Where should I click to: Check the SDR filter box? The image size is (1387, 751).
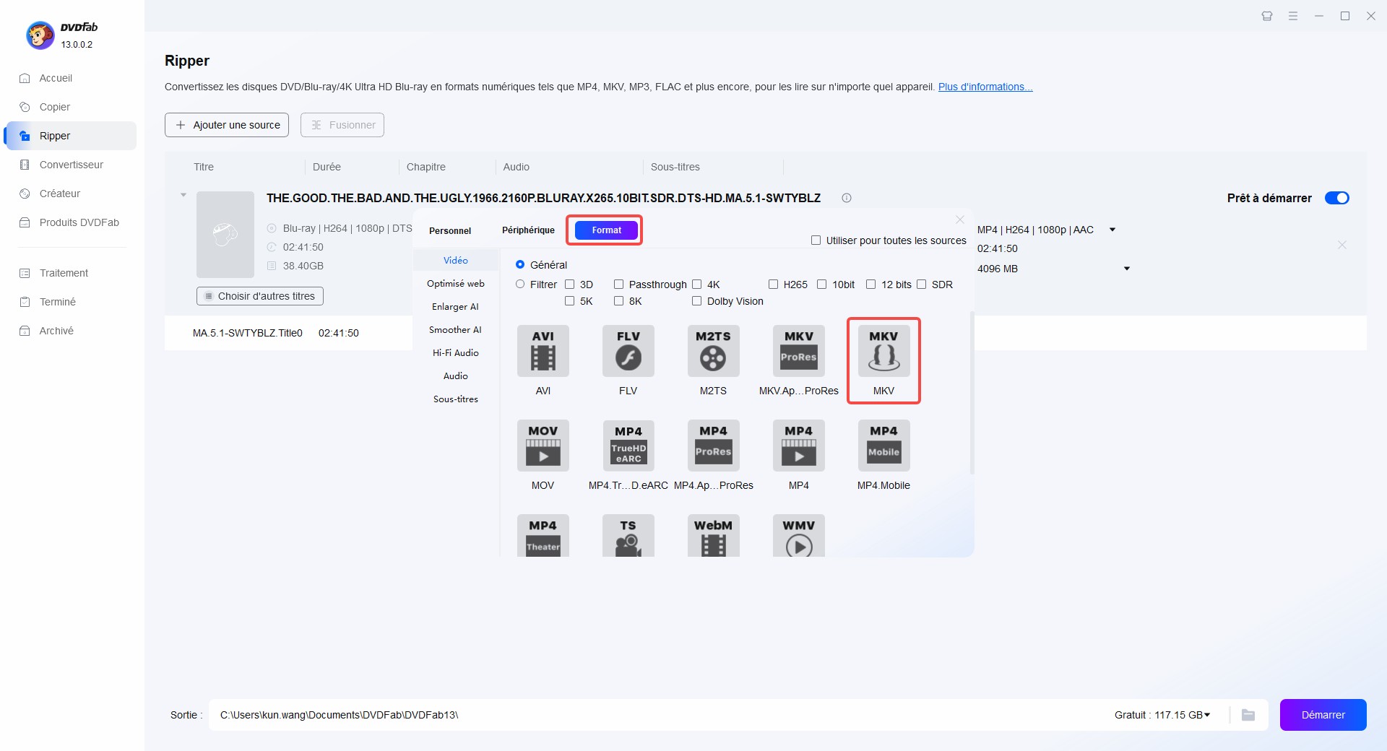pos(922,285)
